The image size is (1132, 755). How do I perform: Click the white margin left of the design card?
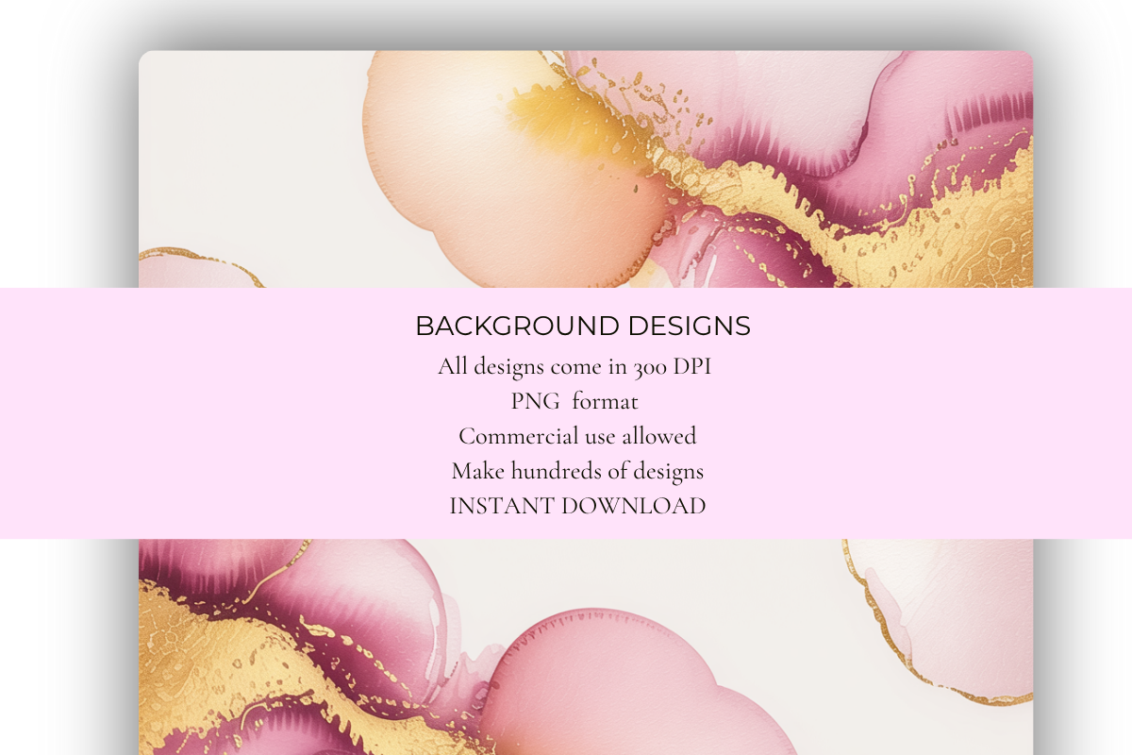pyautogui.click(x=66, y=189)
